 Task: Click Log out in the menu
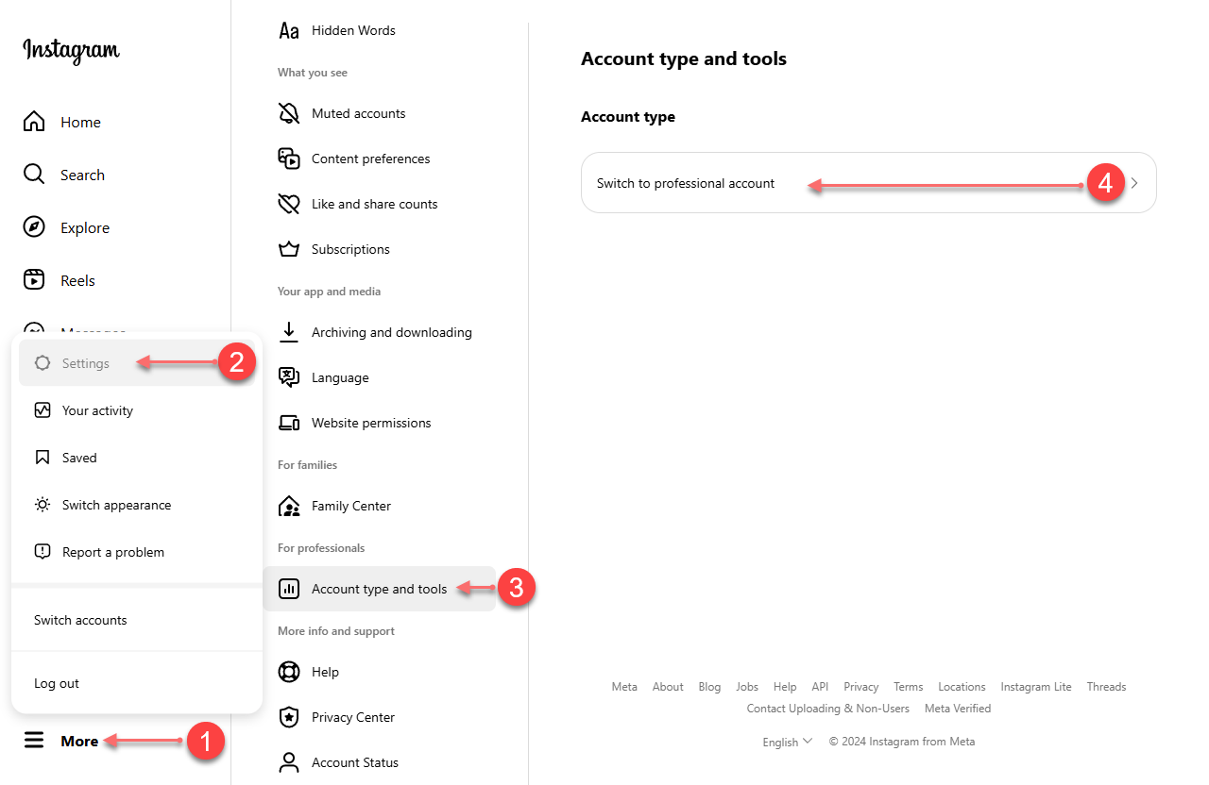click(x=137, y=683)
